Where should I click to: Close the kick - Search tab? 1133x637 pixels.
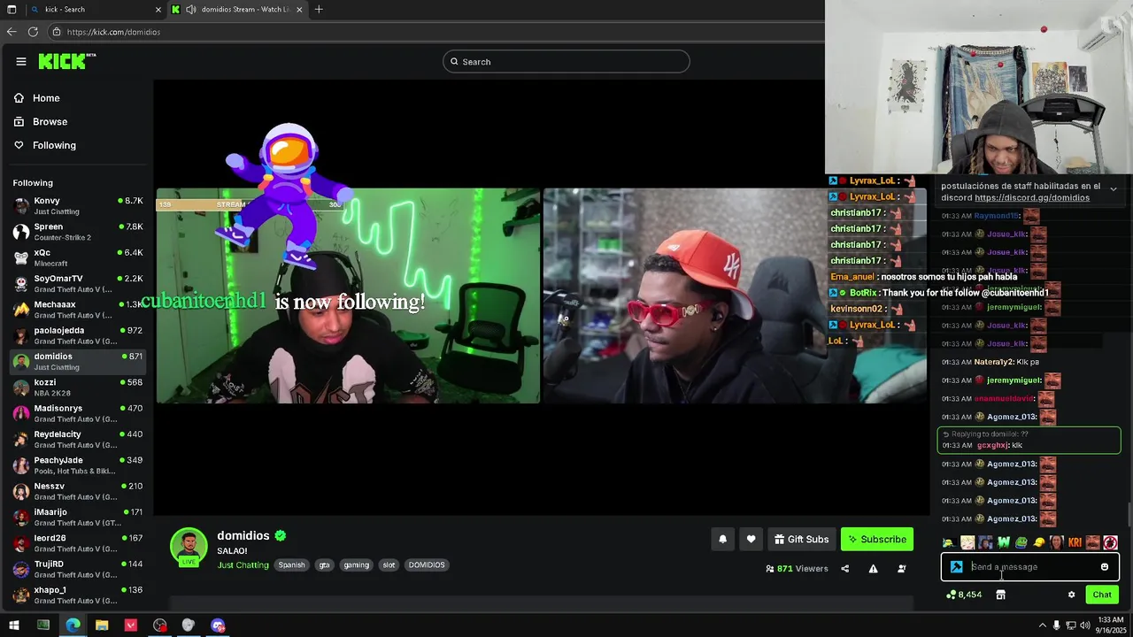click(158, 9)
